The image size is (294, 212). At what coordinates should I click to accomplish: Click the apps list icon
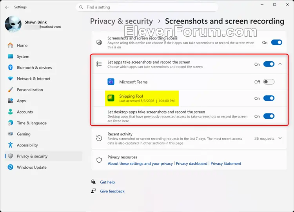click(99, 64)
